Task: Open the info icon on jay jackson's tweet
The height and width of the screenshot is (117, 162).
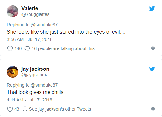Action: (x=153, y=109)
